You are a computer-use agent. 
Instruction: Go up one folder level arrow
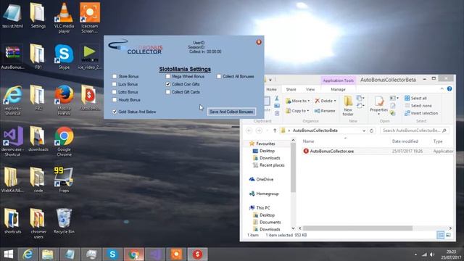click(x=275, y=130)
